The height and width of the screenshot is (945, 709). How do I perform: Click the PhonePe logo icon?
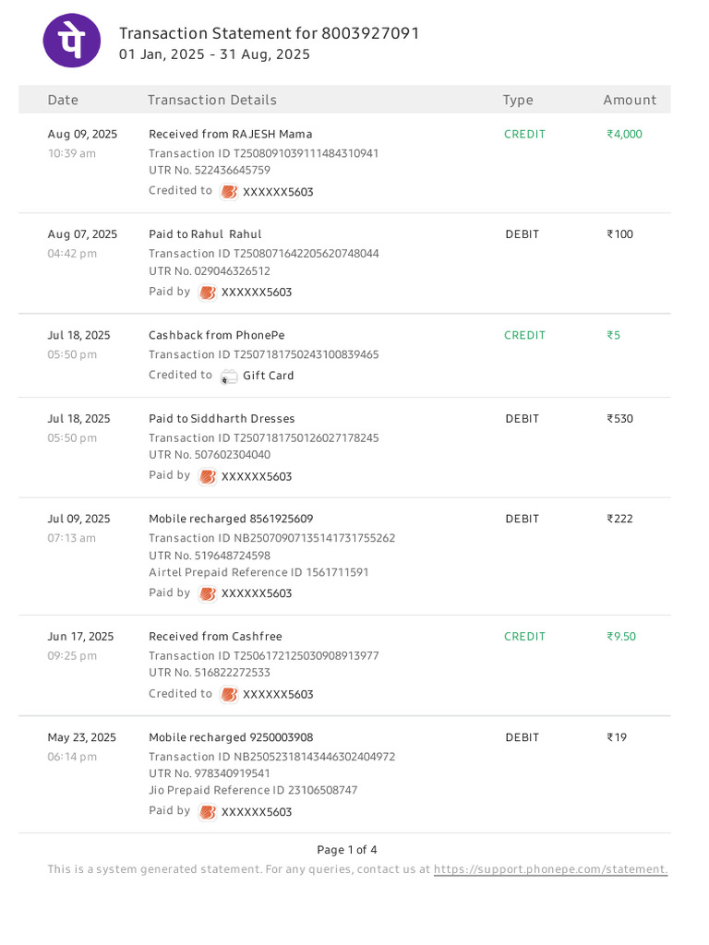click(x=72, y=41)
